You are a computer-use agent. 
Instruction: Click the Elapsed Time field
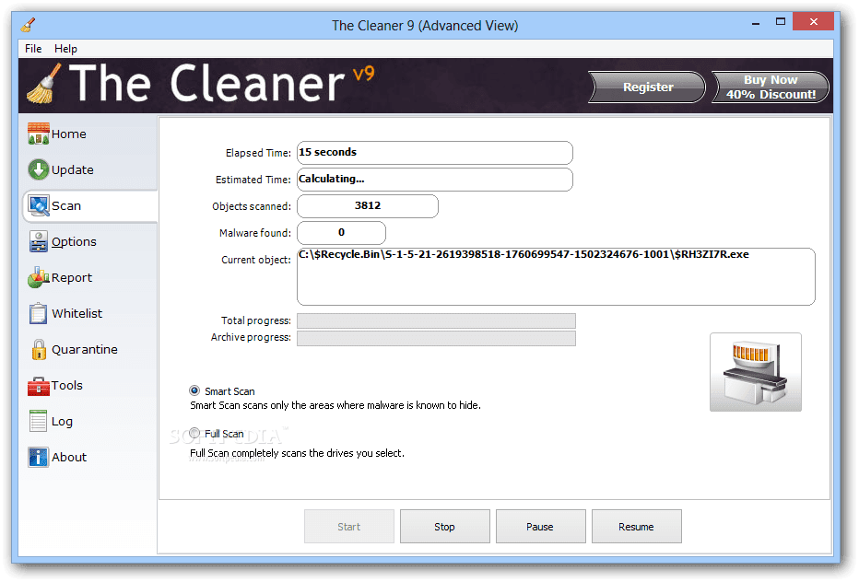[x=435, y=153]
